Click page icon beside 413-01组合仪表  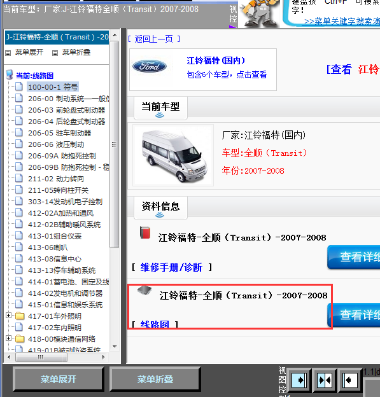(19, 235)
